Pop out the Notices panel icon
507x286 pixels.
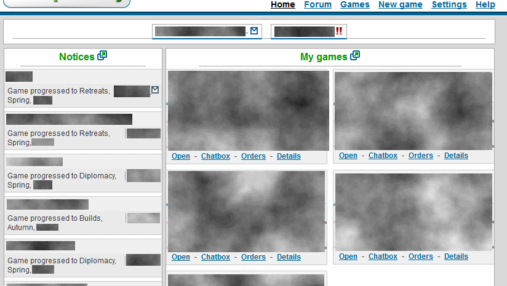[102, 55]
